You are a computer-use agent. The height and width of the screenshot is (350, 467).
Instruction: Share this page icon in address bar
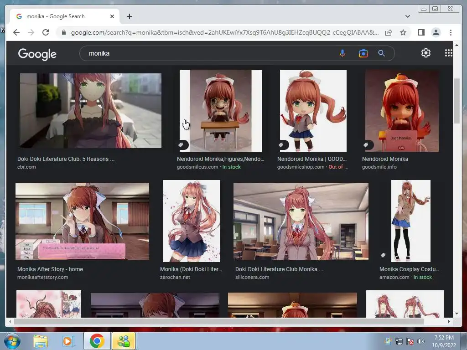(389, 32)
